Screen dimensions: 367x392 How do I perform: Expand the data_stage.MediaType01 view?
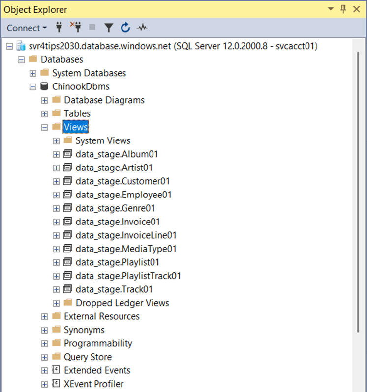(x=56, y=249)
